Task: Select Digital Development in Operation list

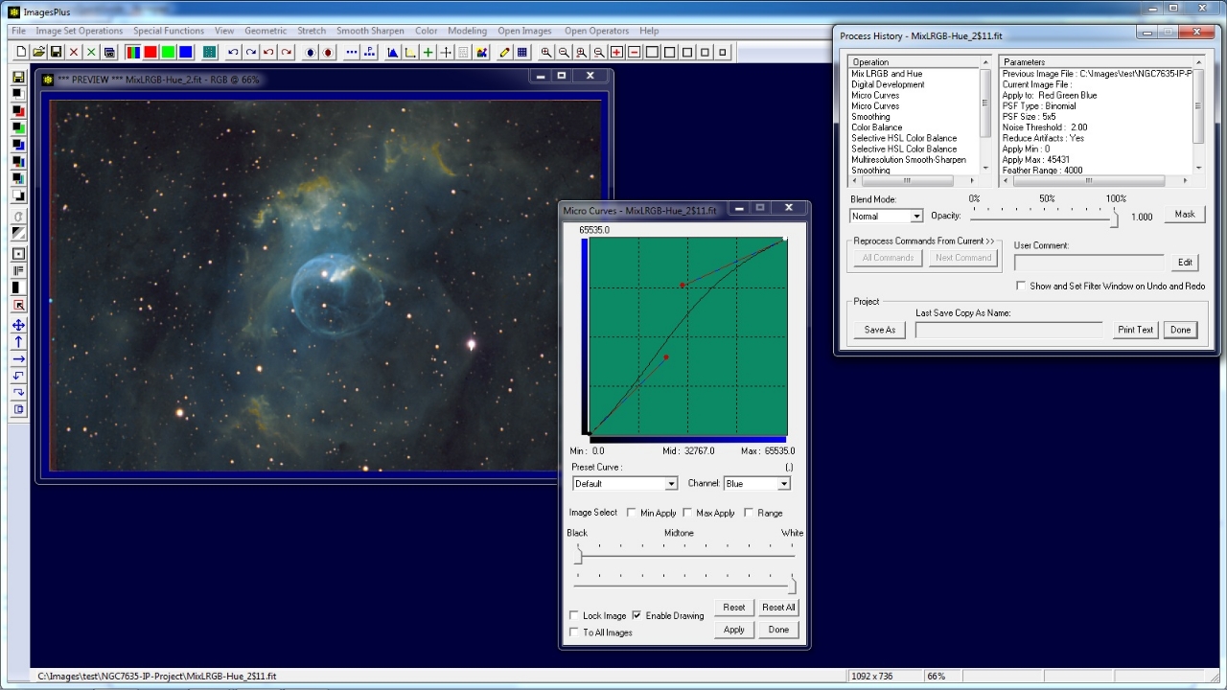Action: (x=888, y=84)
